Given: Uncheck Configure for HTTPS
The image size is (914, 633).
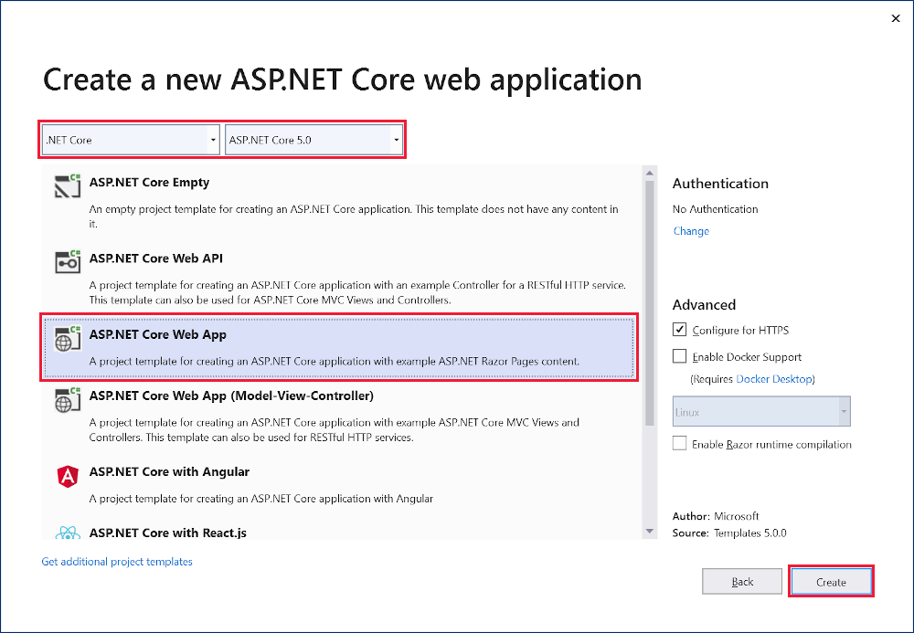Looking at the screenshot, I should 679,330.
